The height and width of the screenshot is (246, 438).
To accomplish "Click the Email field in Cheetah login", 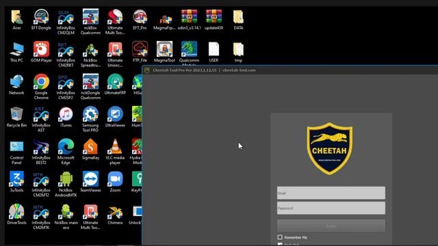I will [331, 193].
